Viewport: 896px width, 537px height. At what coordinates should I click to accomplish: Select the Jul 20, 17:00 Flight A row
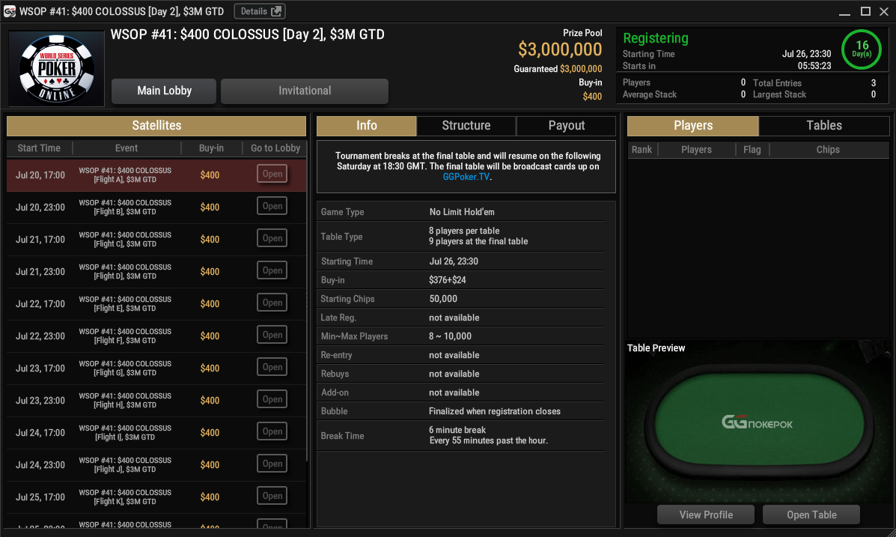[156, 175]
